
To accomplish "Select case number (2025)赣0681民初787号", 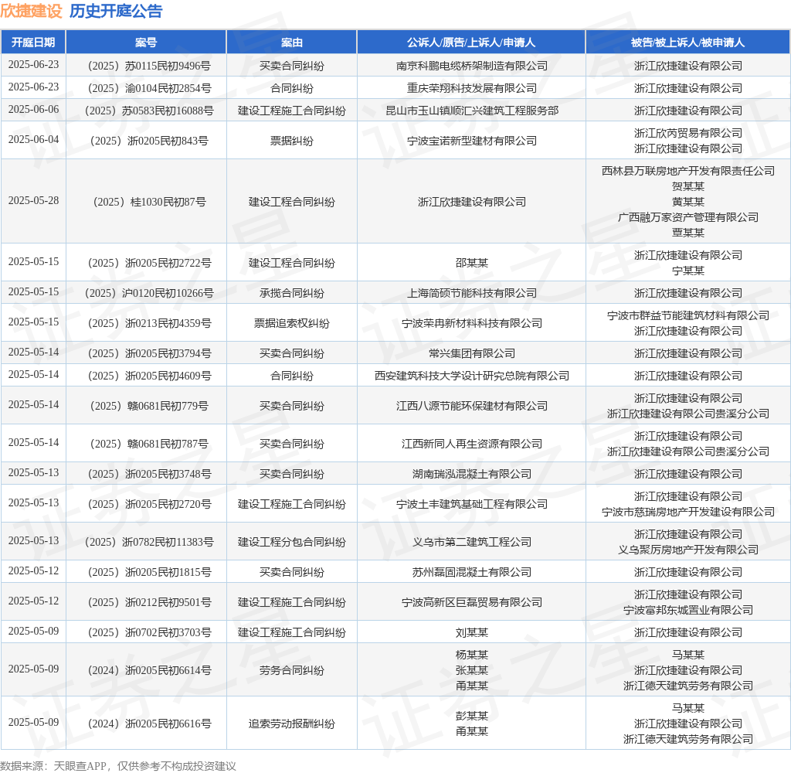I will (146, 444).
